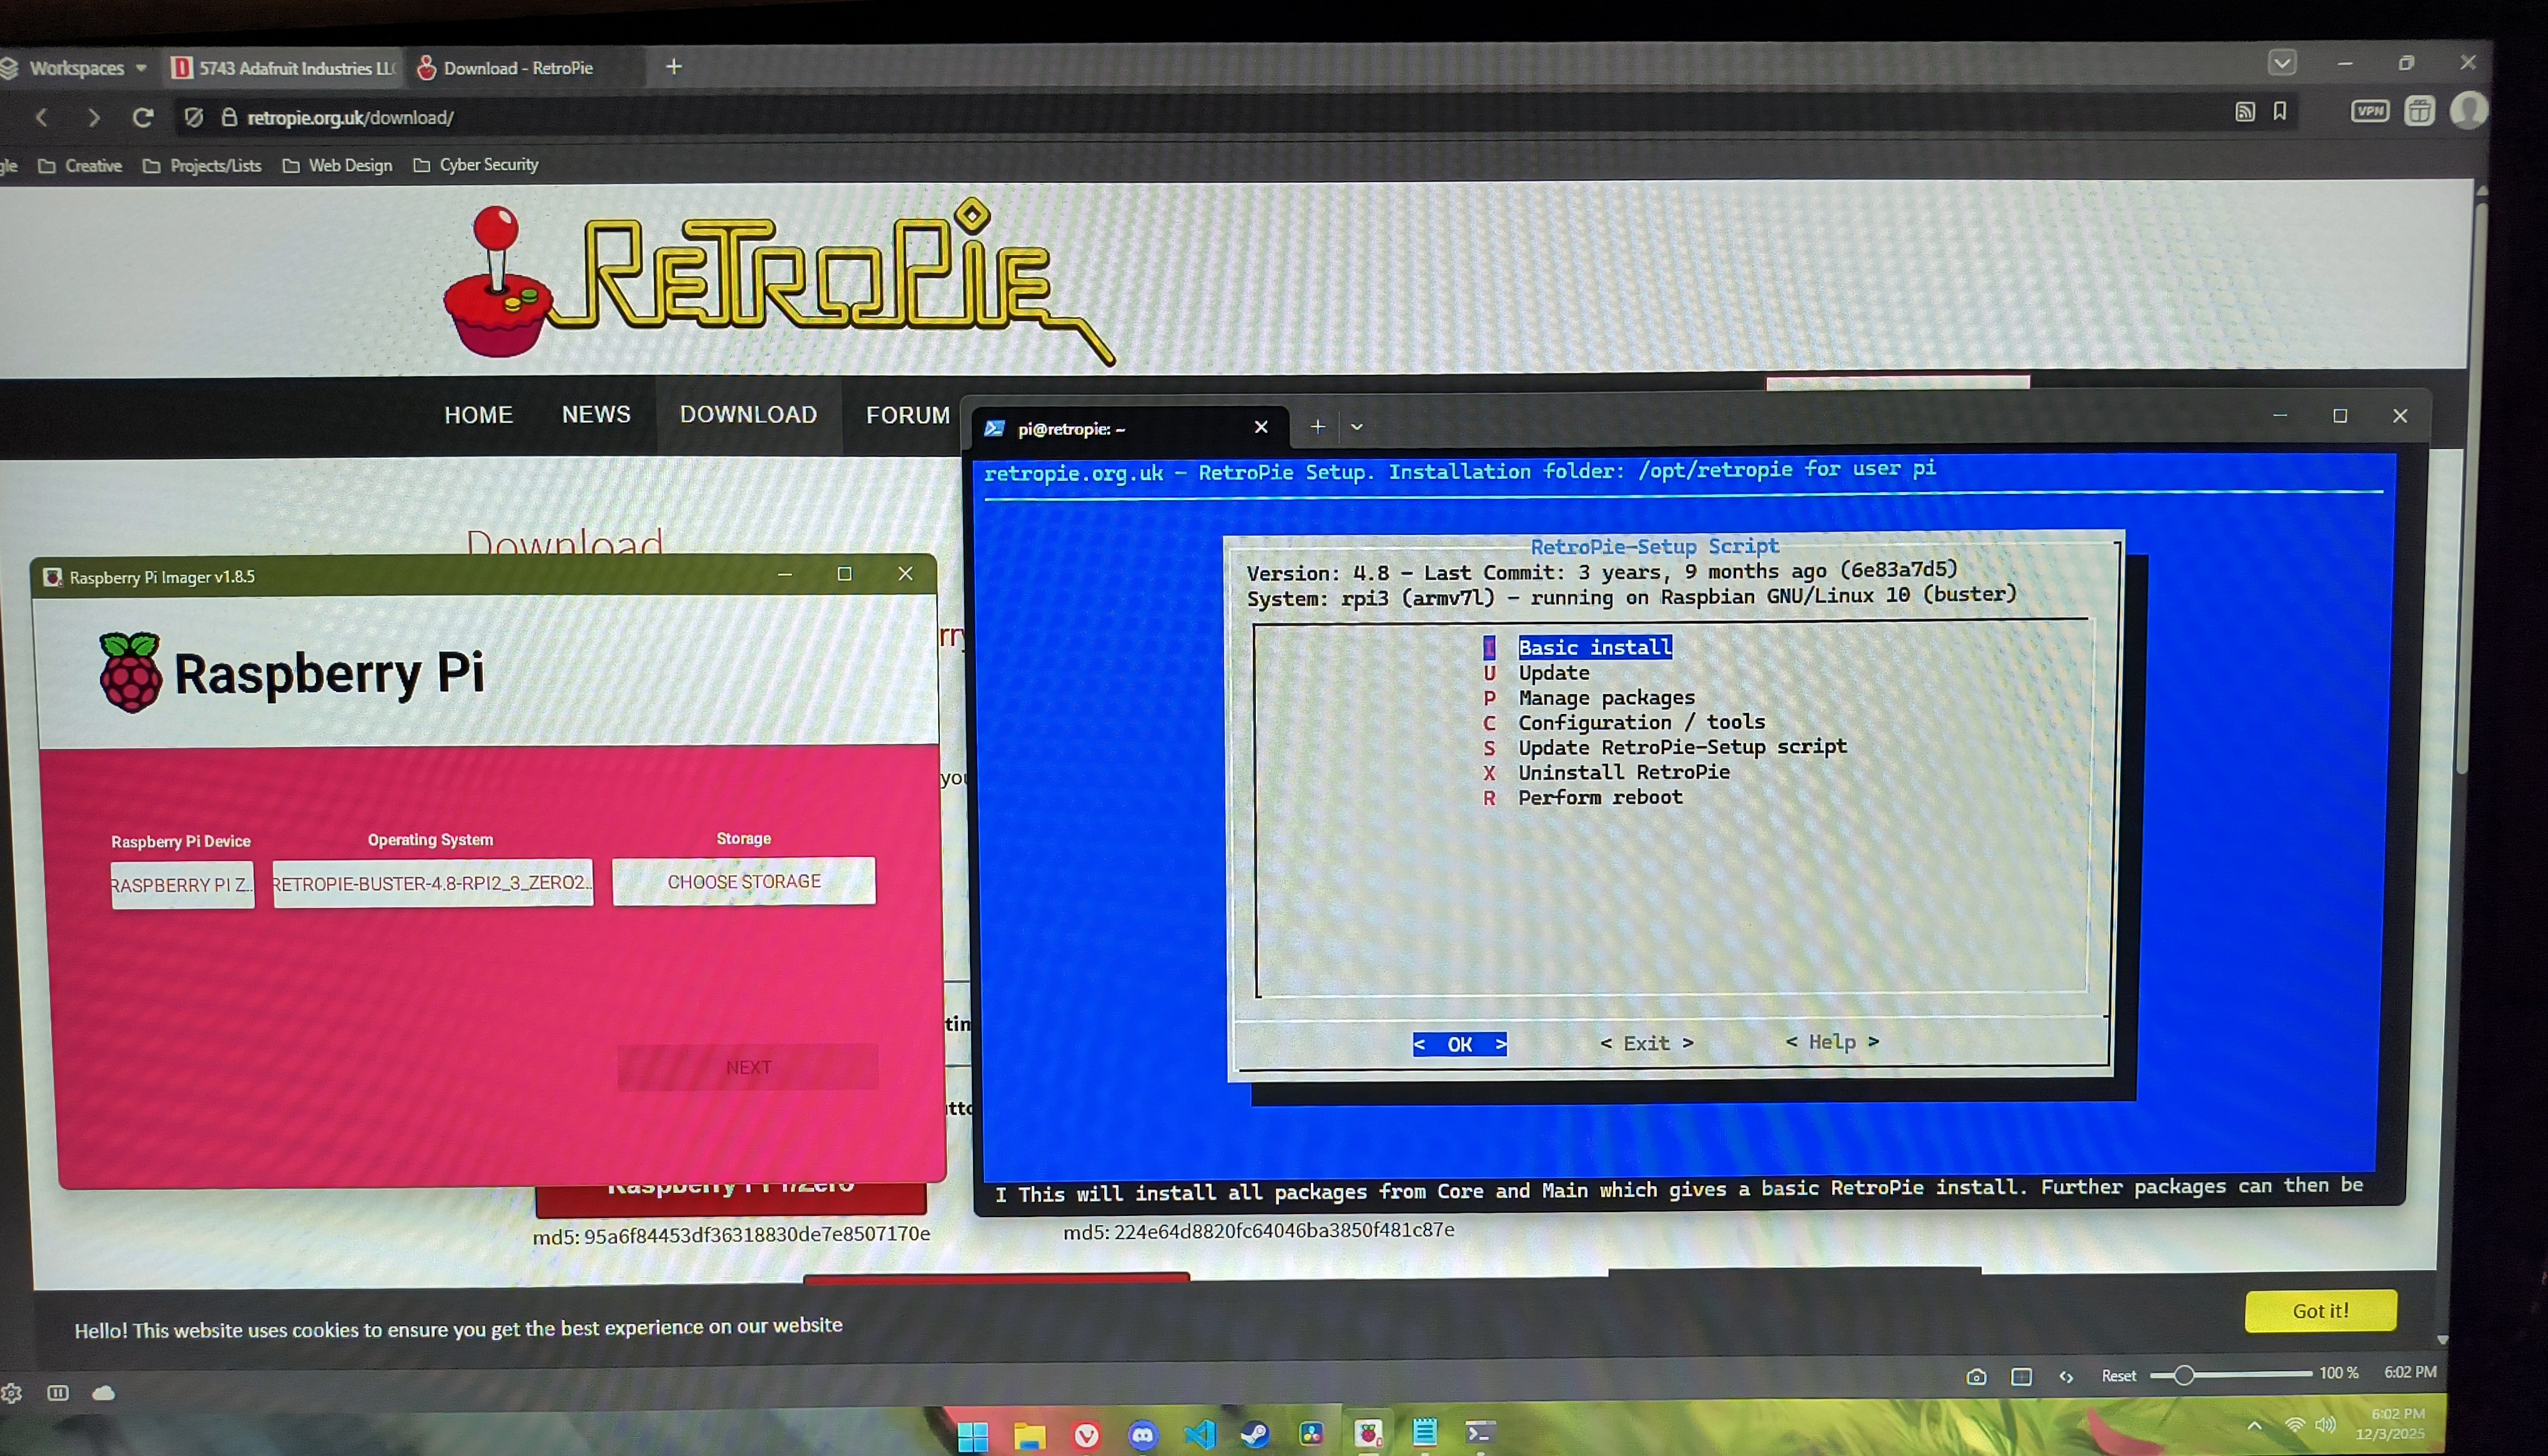Dismiss cookie notice with Got it!
The height and width of the screenshot is (1456, 2548).
click(x=2320, y=1310)
